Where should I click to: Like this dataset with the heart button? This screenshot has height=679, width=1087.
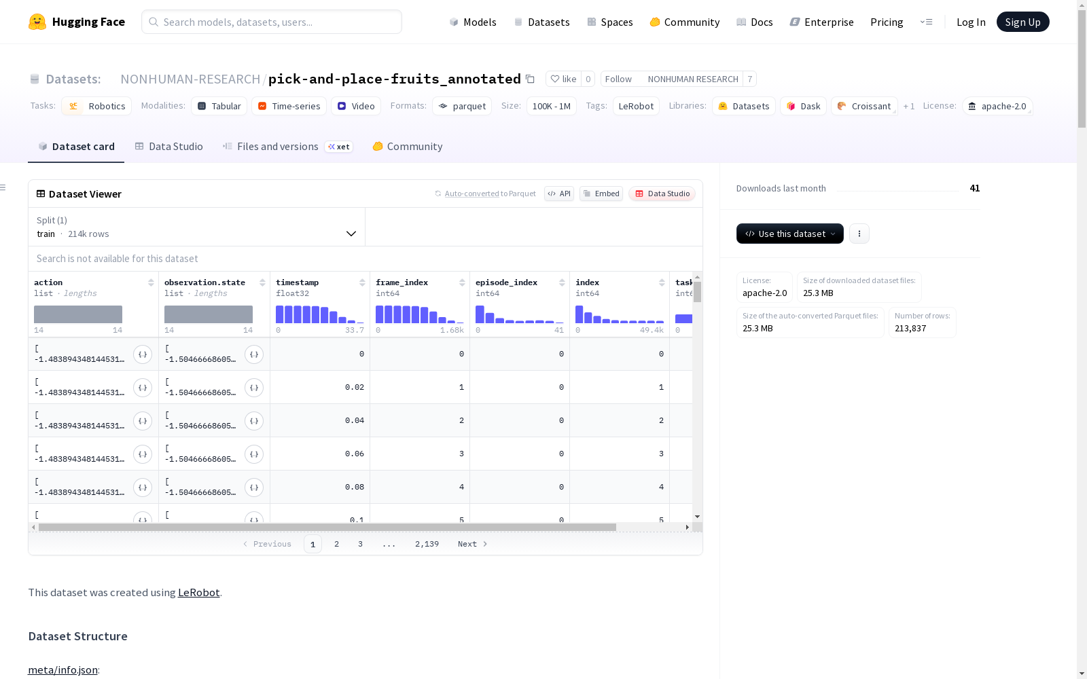coord(563,79)
